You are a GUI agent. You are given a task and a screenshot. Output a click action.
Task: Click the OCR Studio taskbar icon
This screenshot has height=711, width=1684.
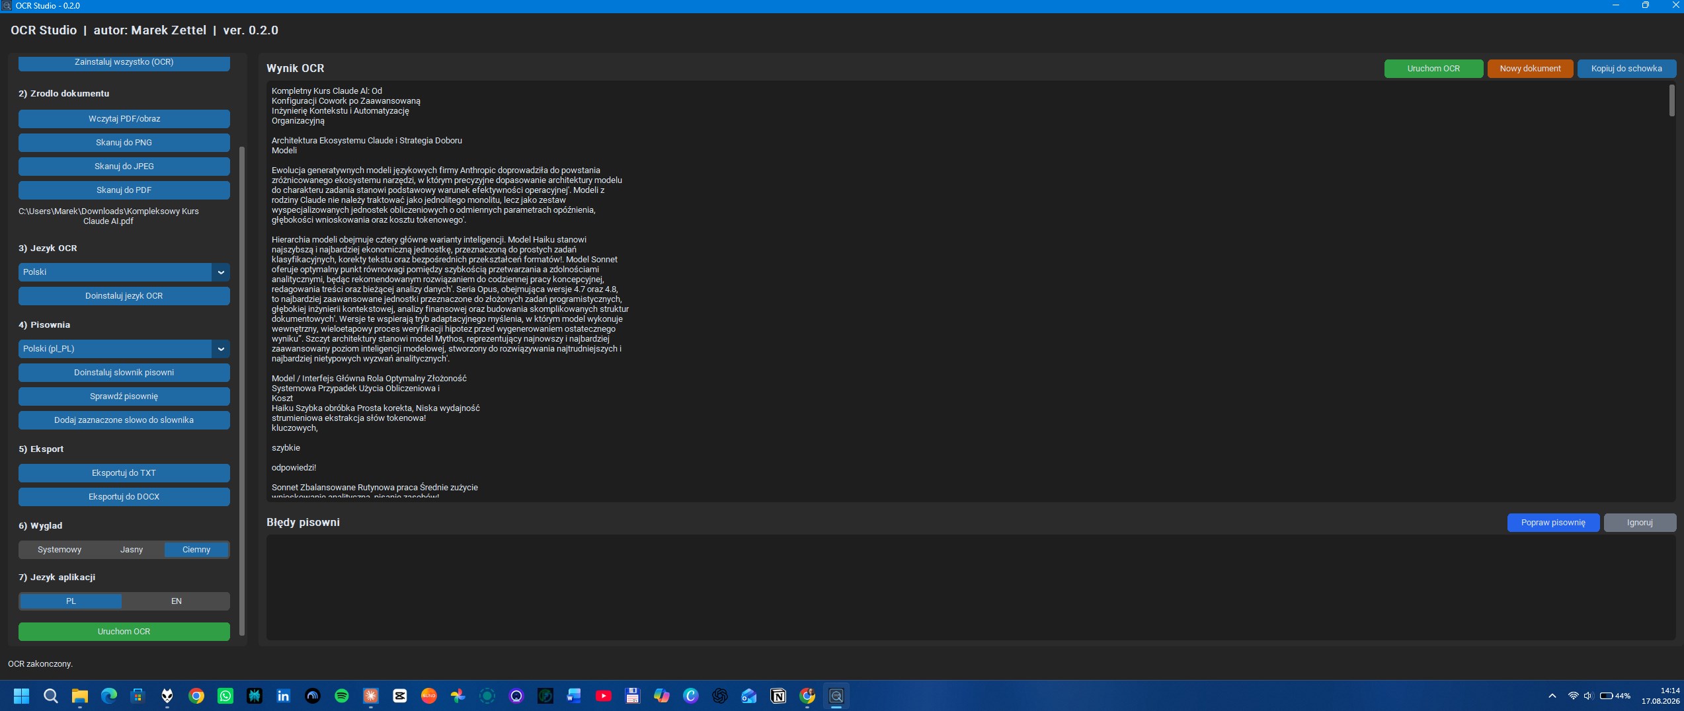[836, 696]
